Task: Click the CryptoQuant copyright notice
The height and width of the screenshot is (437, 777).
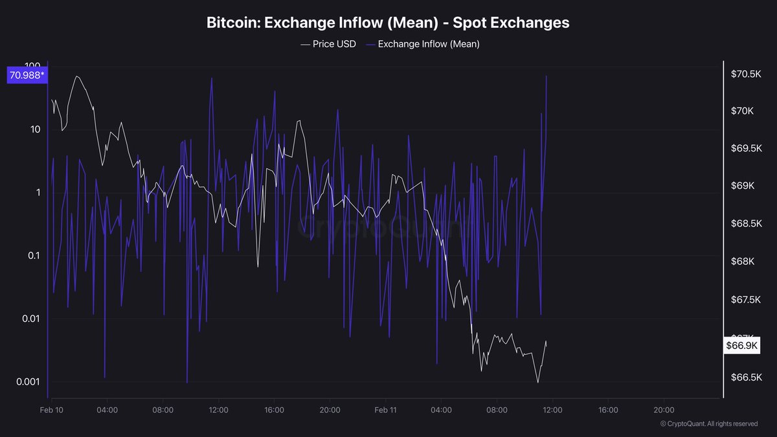Action: coord(708,423)
